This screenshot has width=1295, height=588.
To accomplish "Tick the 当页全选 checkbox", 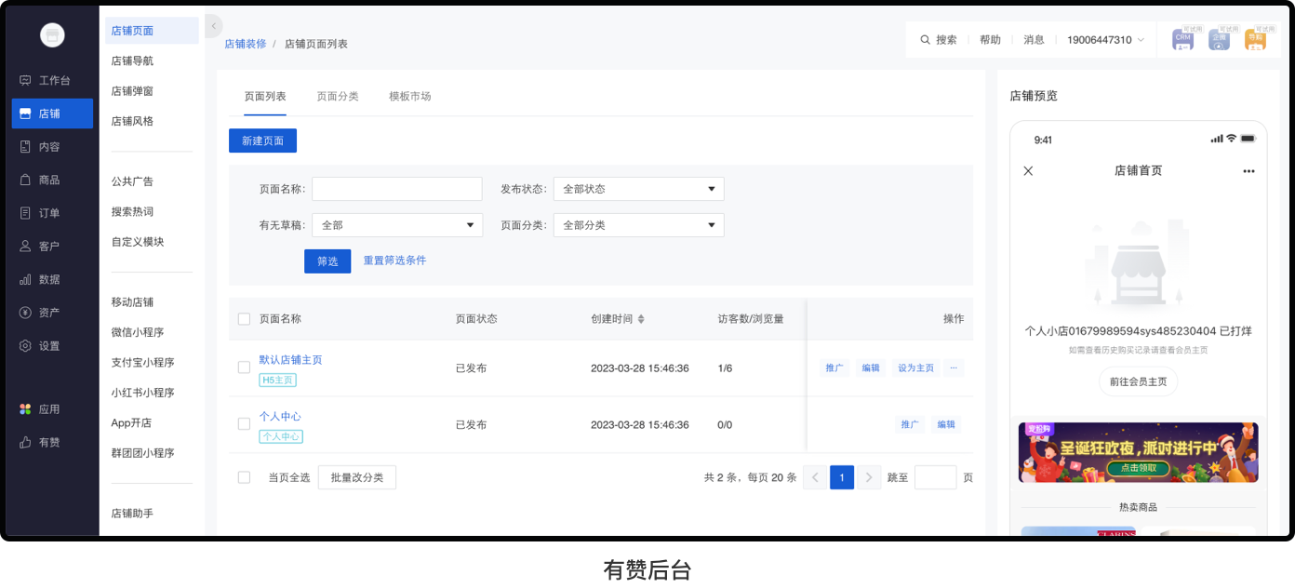I will pyautogui.click(x=244, y=477).
